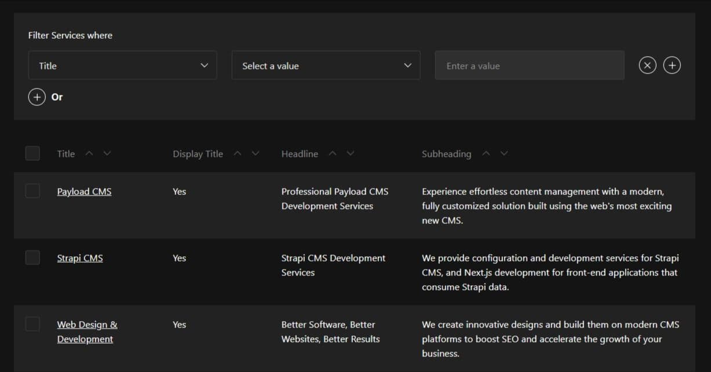Sort Headline column descending
This screenshot has width=711, height=372.
[351, 153]
